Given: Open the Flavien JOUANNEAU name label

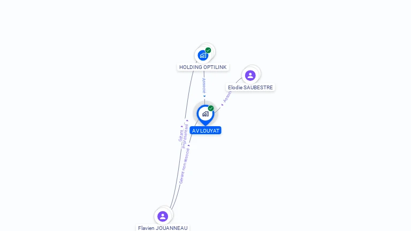Looking at the screenshot, I should (163, 228).
